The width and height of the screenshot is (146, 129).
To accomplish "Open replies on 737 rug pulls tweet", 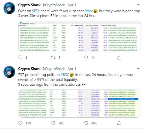I will pyautogui.click(x=21, y=123).
